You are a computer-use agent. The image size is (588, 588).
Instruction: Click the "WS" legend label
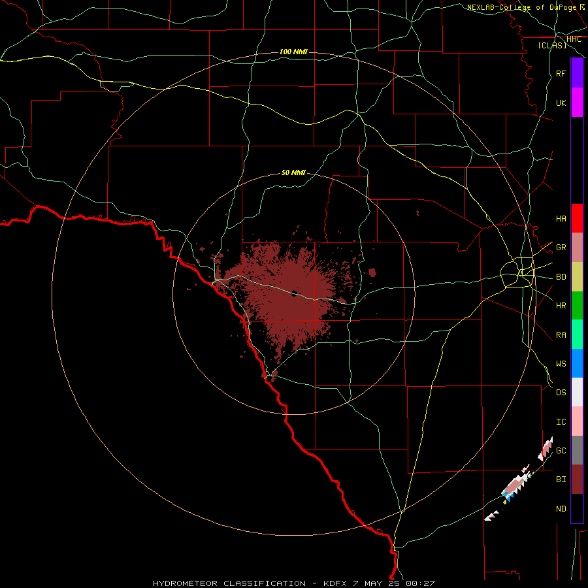tap(561, 364)
